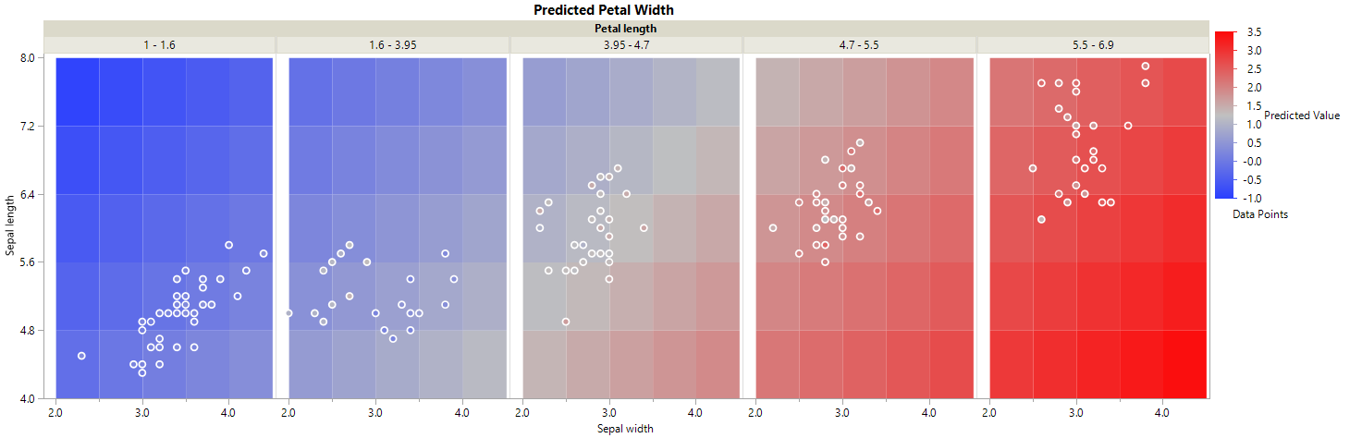Image resolution: width=1362 pixels, height=438 pixels.
Task: Select the Data Points legend label
Action: [x=1260, y=214]
